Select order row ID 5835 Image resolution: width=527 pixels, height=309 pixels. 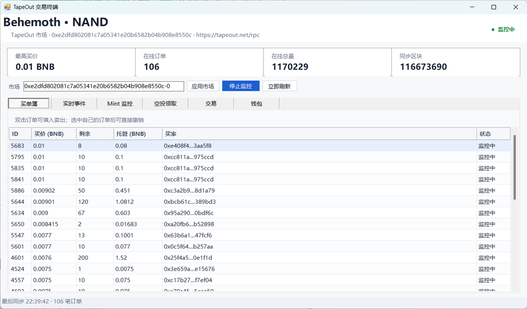pyautogui.click(x=260, y=168)
